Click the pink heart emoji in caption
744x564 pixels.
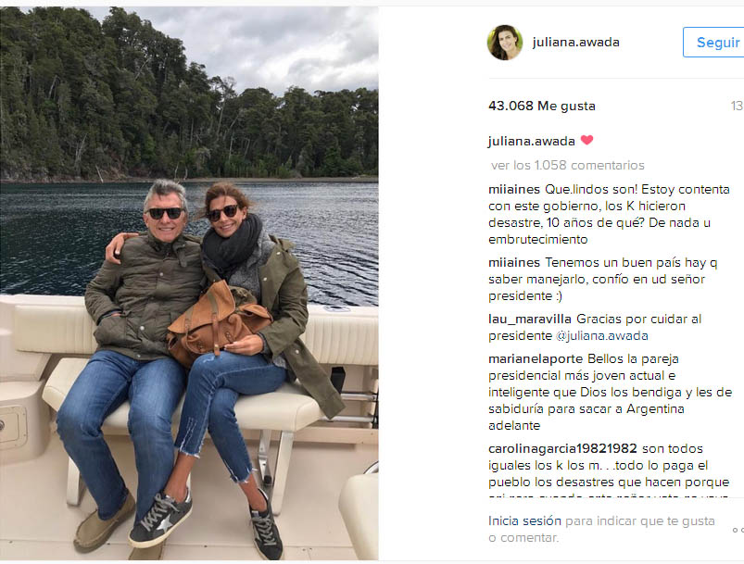[586, 140]
